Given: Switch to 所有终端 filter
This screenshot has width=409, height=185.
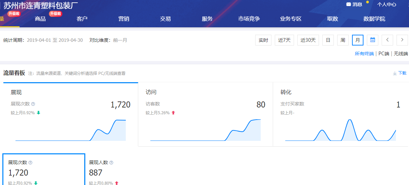Looking at the screenshot, I should pyautogui.click(x=364, y=54).
